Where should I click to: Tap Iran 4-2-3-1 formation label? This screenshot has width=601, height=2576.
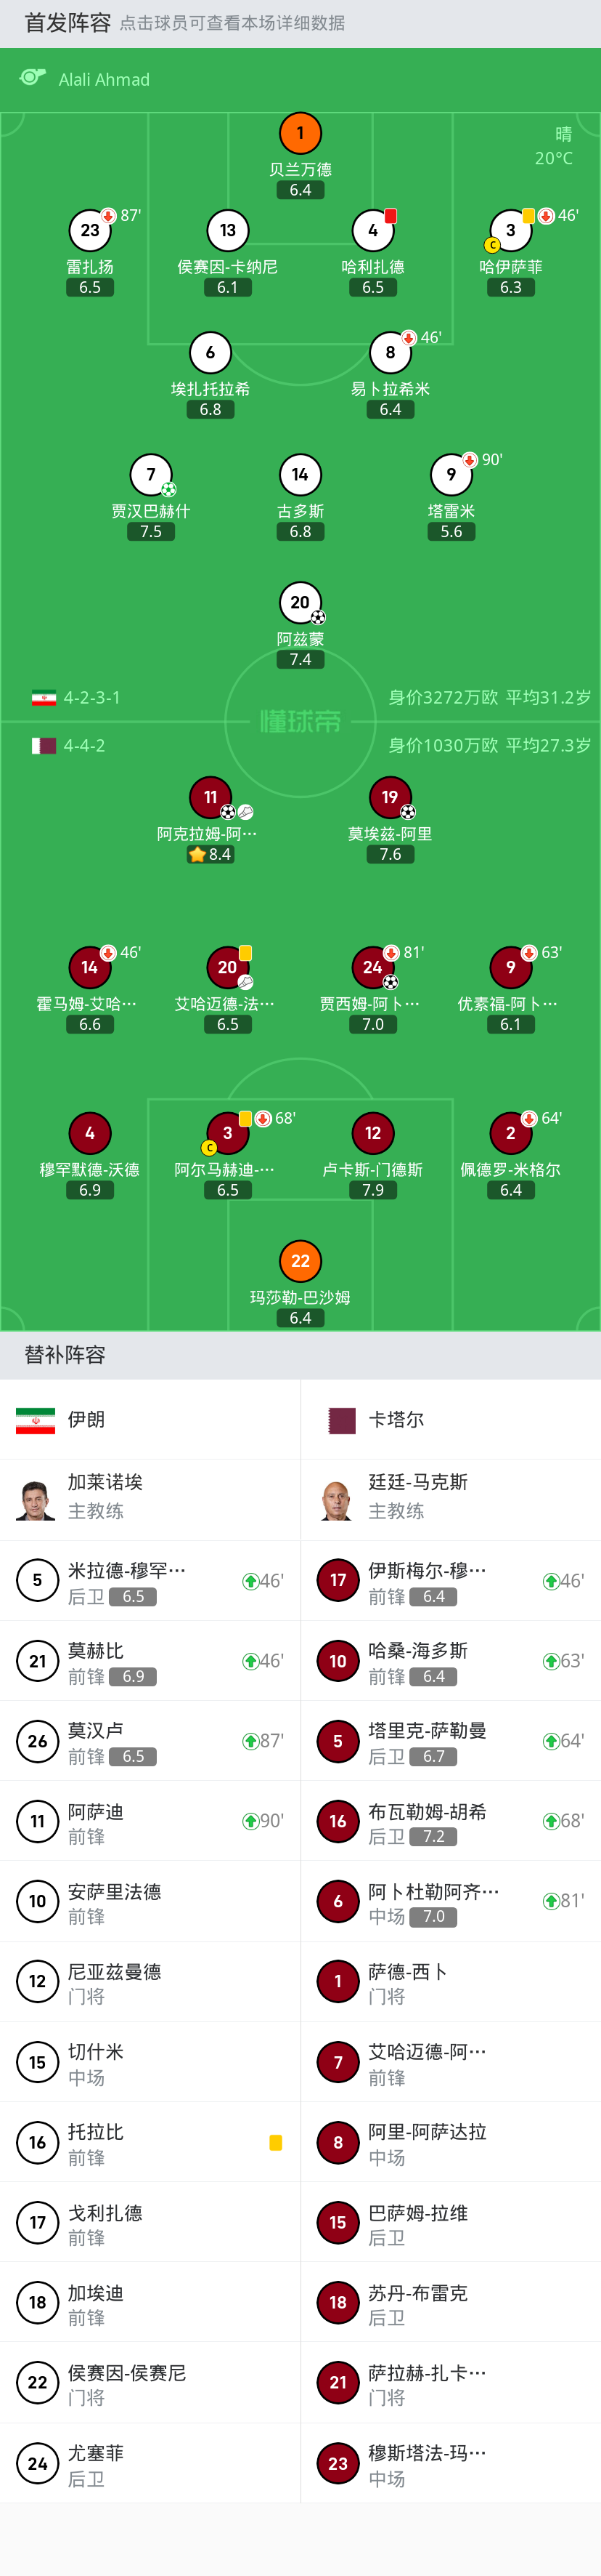pos(92,698)
